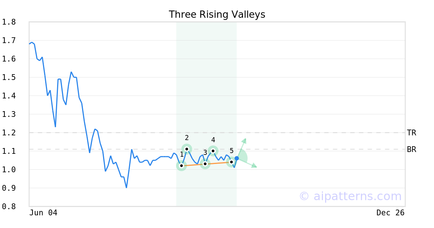
Task: Open the aipatterns.com watermark link
Action: click(350, 196)
